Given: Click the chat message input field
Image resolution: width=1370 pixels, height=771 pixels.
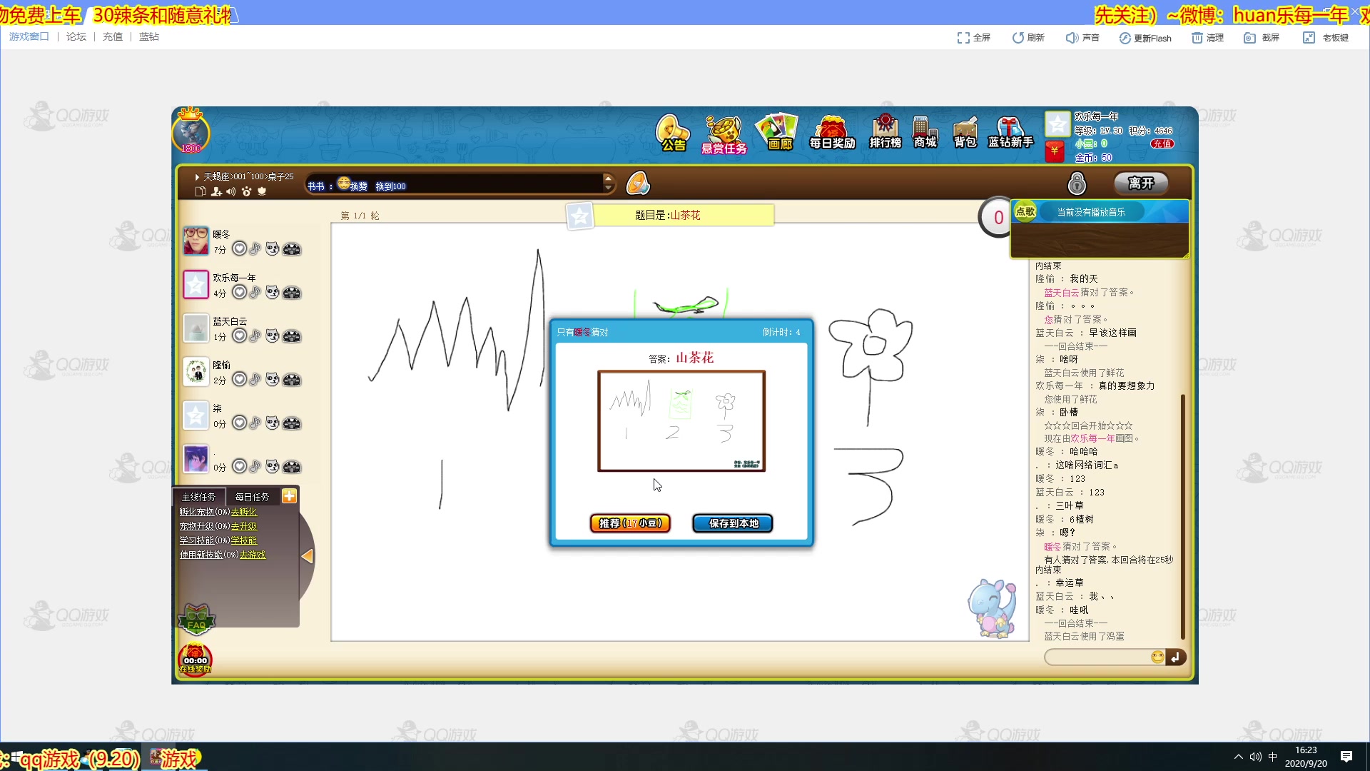Looking at the screenshot, I should (x=1096, y=657).
